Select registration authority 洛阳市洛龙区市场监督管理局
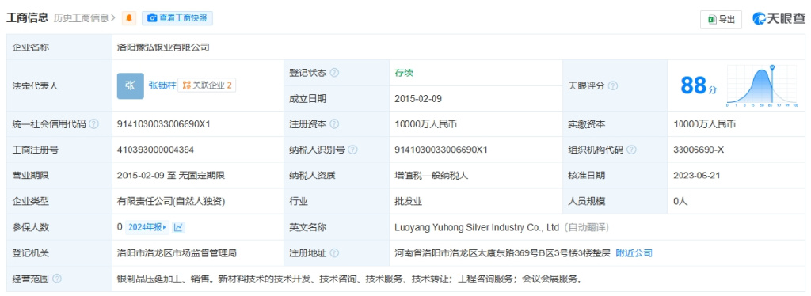 pos(177,253)
